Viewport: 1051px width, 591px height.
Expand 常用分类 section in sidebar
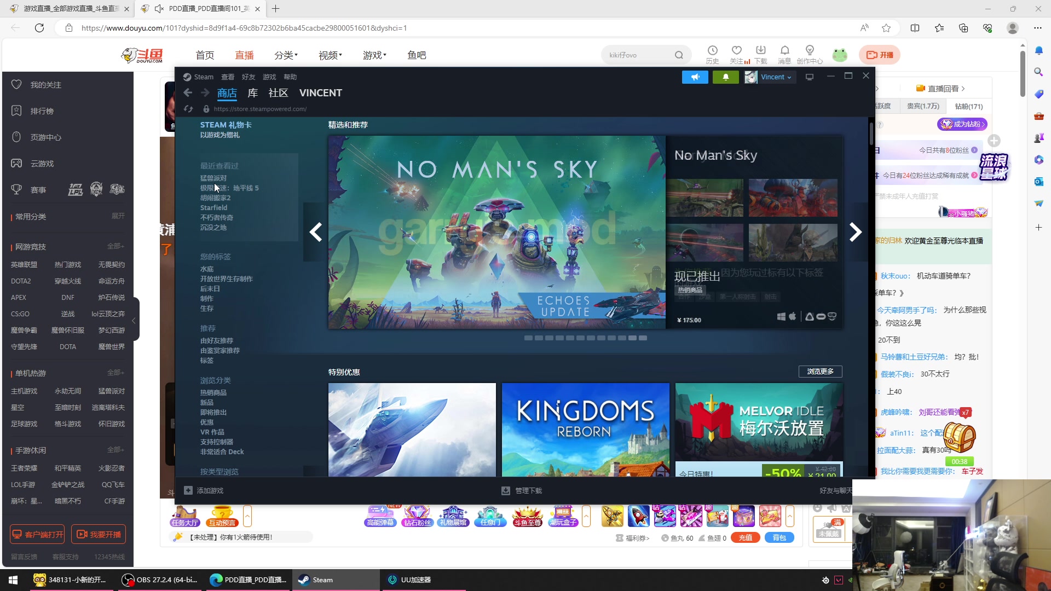pos(118,216)
